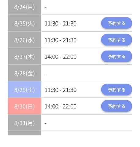Reserve the Sunday 8/30(日) slot
The height and width of the screenshot is (147, 140).
117,106
